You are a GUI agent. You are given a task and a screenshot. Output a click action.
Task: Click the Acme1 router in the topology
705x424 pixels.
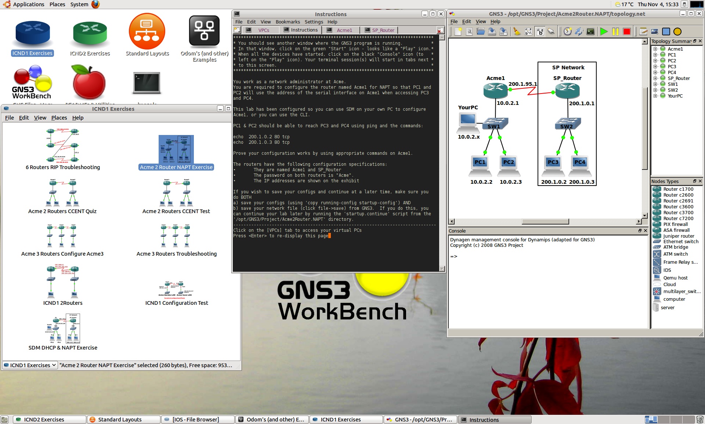click(x=495, y=91)
